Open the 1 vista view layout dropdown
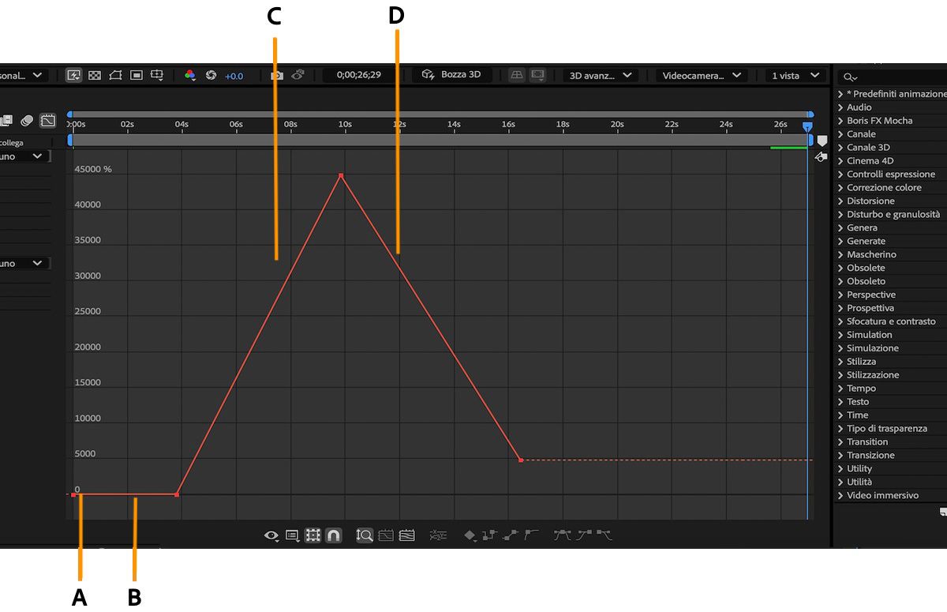The width and height of the screenshot is (947, 612). [x=793, y=76]
